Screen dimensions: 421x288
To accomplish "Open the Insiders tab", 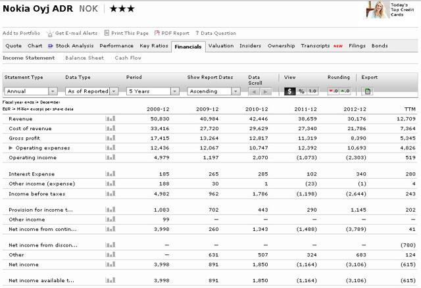I will tap(250, 45).
